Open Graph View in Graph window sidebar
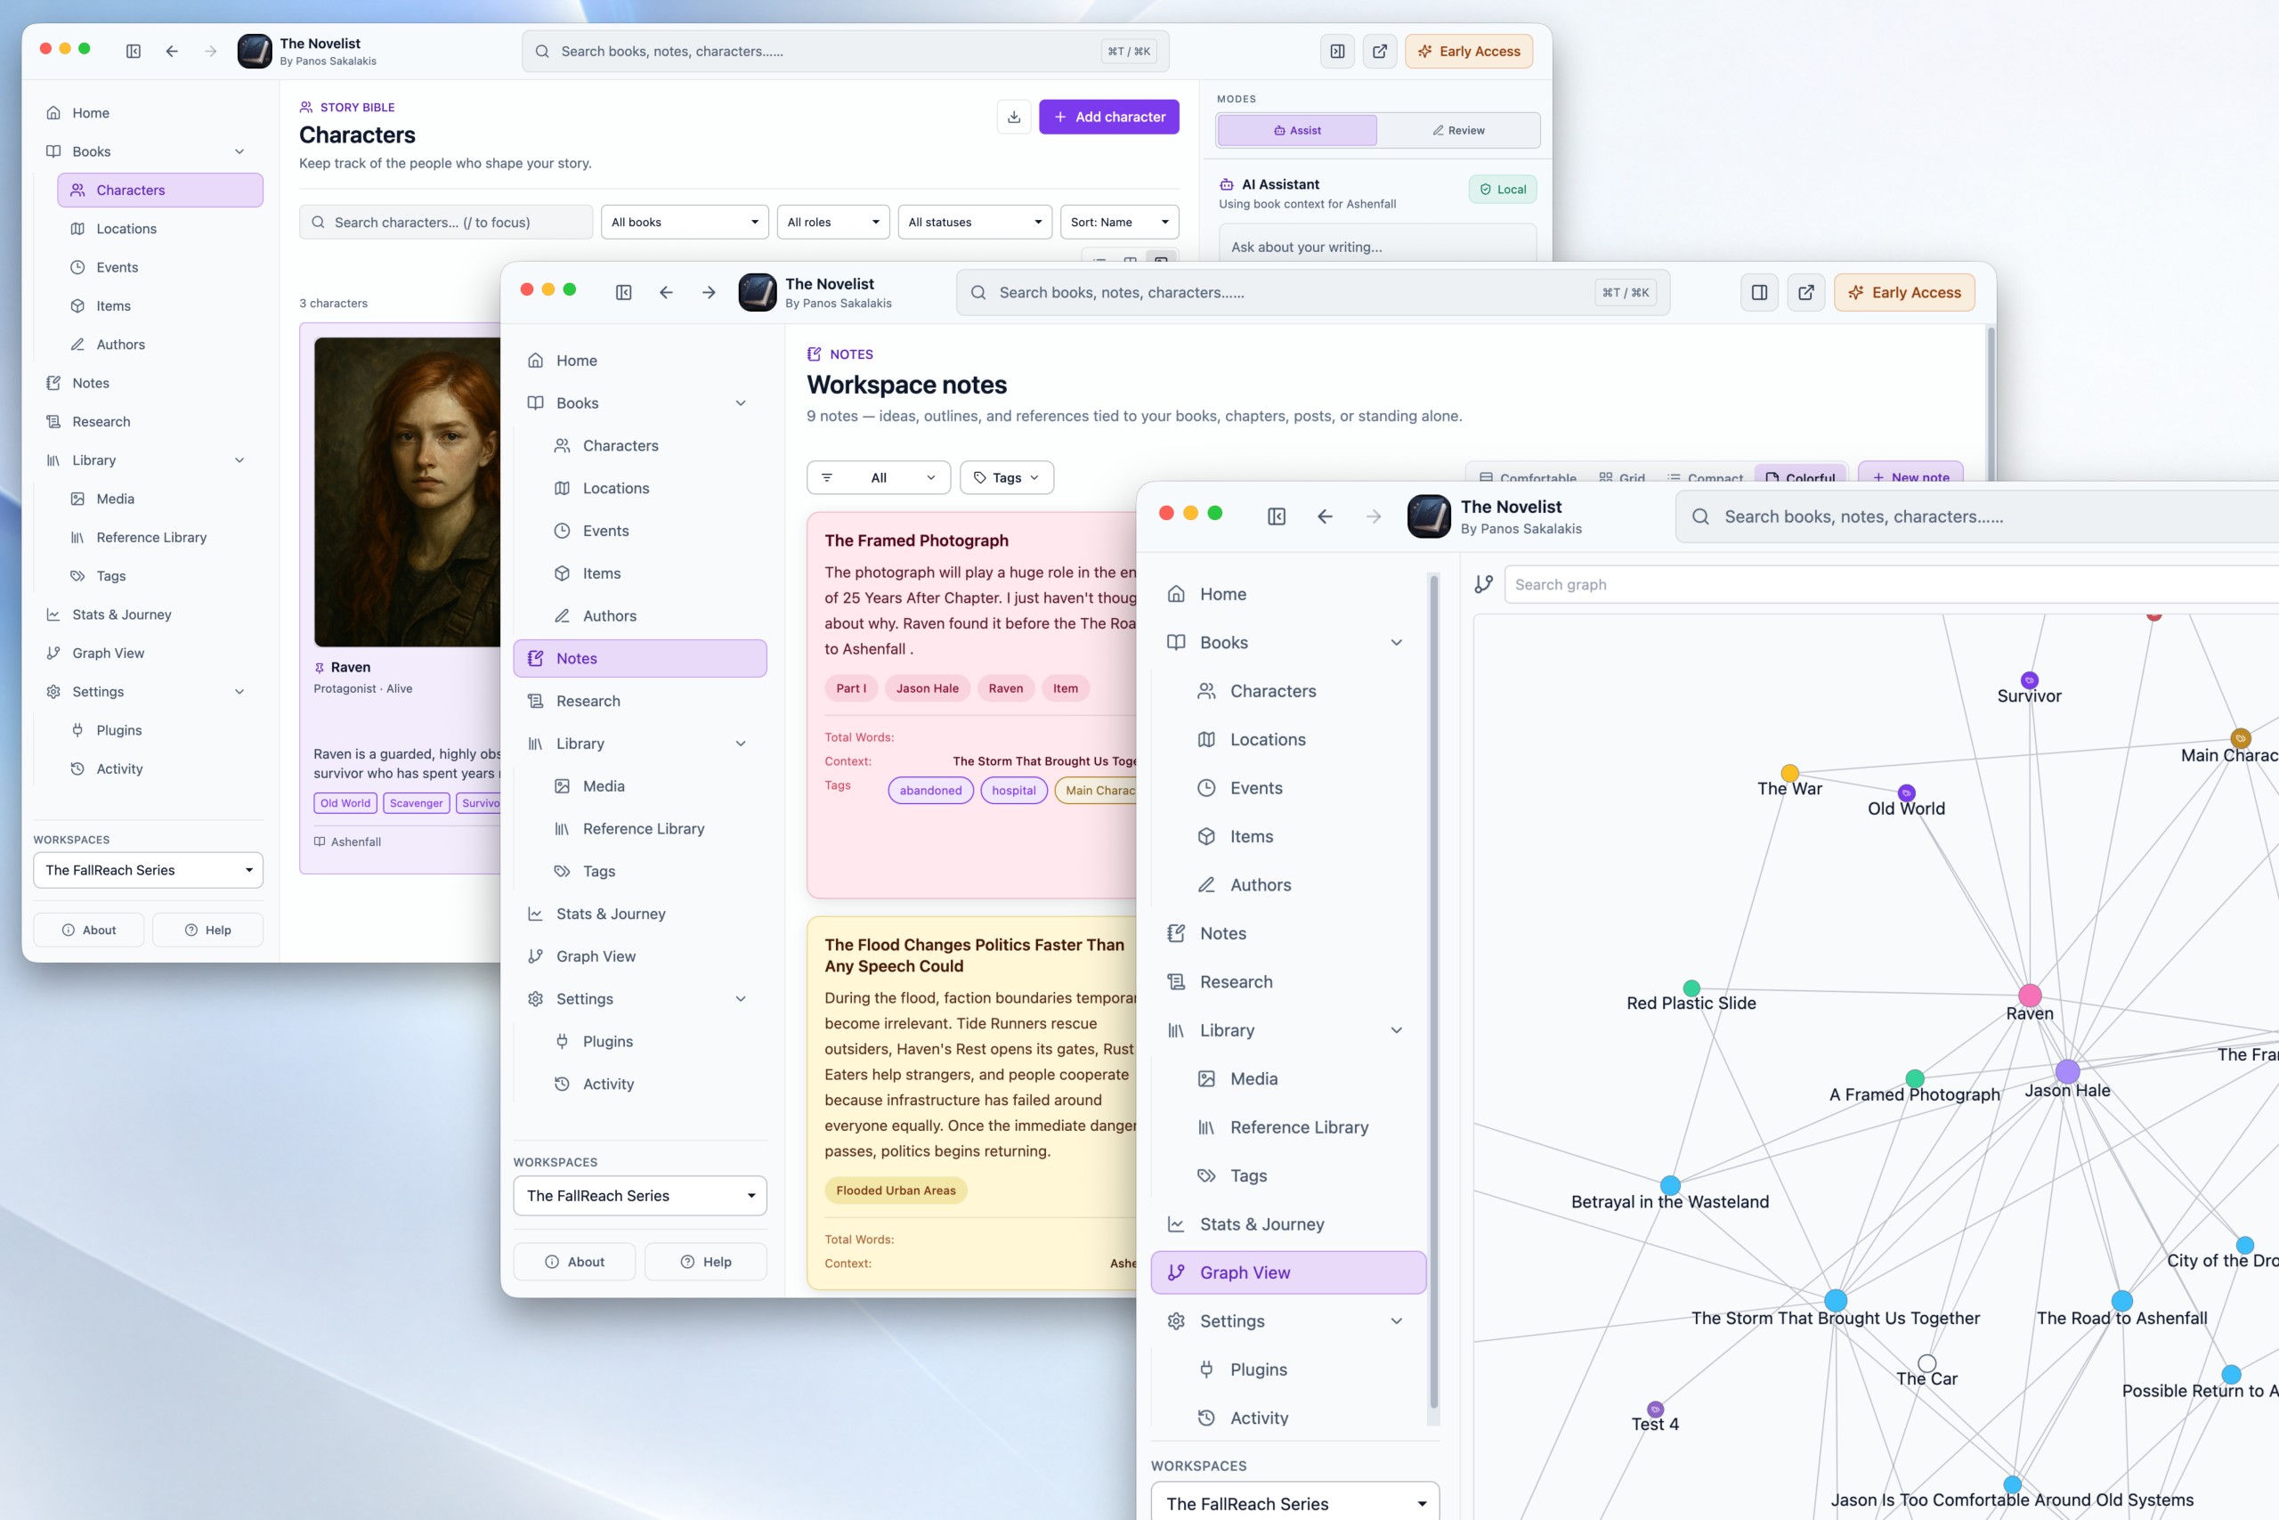 point(1288,1272)
